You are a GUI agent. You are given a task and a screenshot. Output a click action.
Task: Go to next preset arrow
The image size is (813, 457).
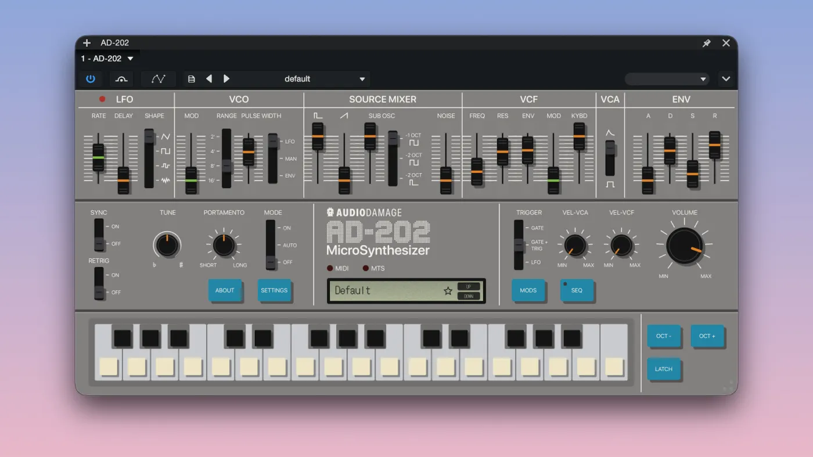click(x=226, y=79)
